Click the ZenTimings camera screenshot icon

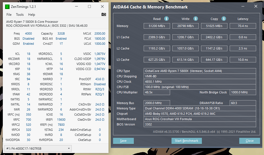[x=103, y=15]
